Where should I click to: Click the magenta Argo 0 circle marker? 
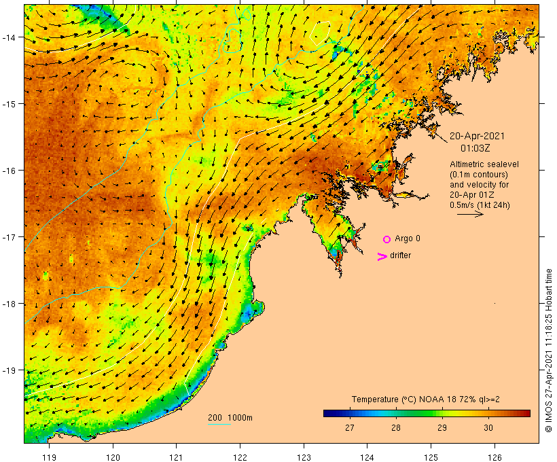(387, 239)
